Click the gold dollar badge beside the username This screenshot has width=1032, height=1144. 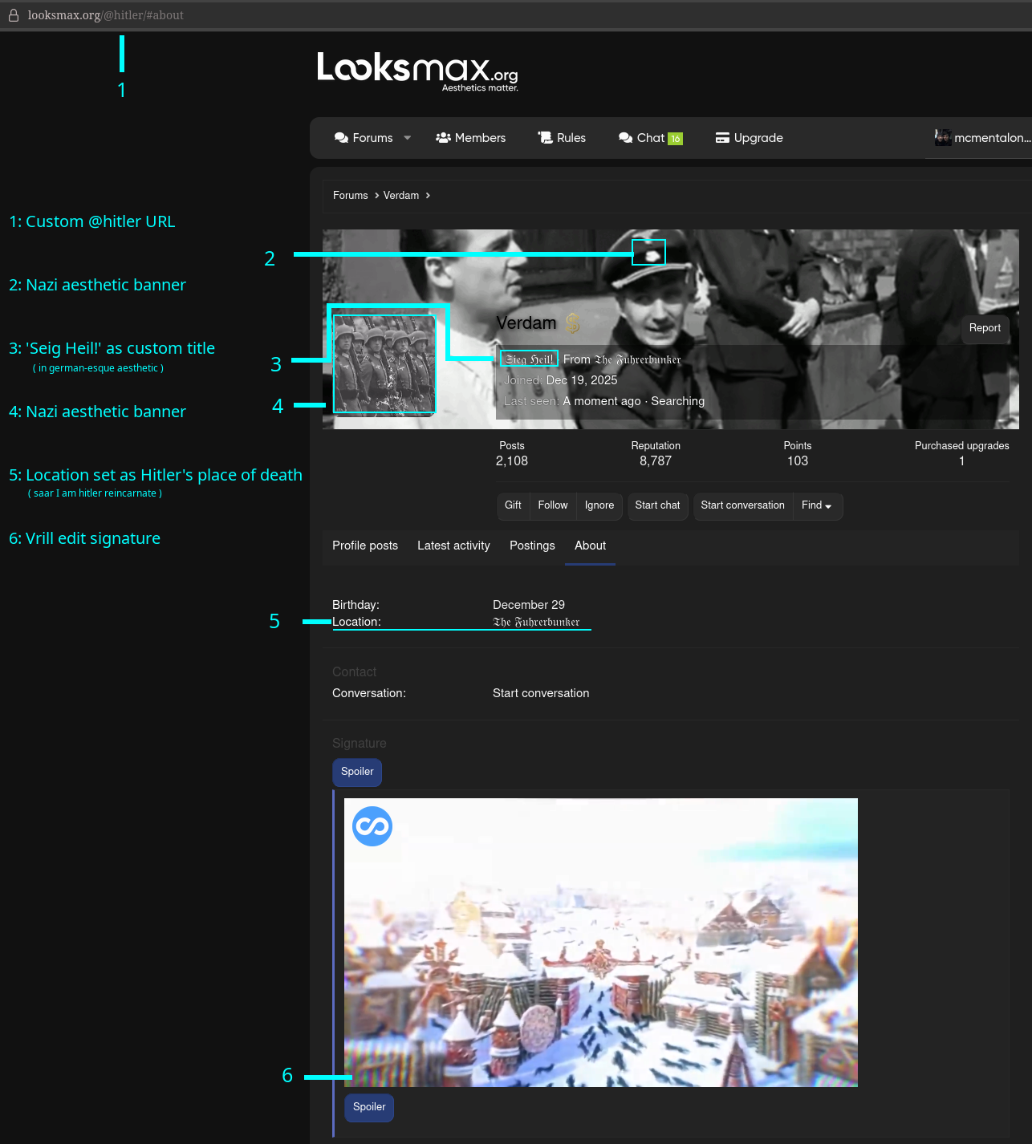point(572,323)
